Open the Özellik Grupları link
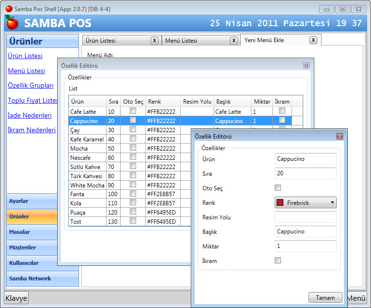 [31, 86]
